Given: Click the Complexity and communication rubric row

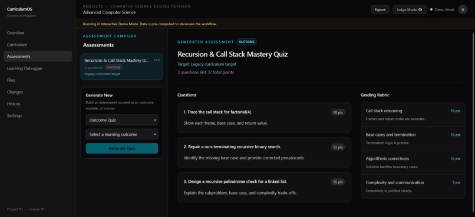Looking at the screenshot, I should 413,186.
